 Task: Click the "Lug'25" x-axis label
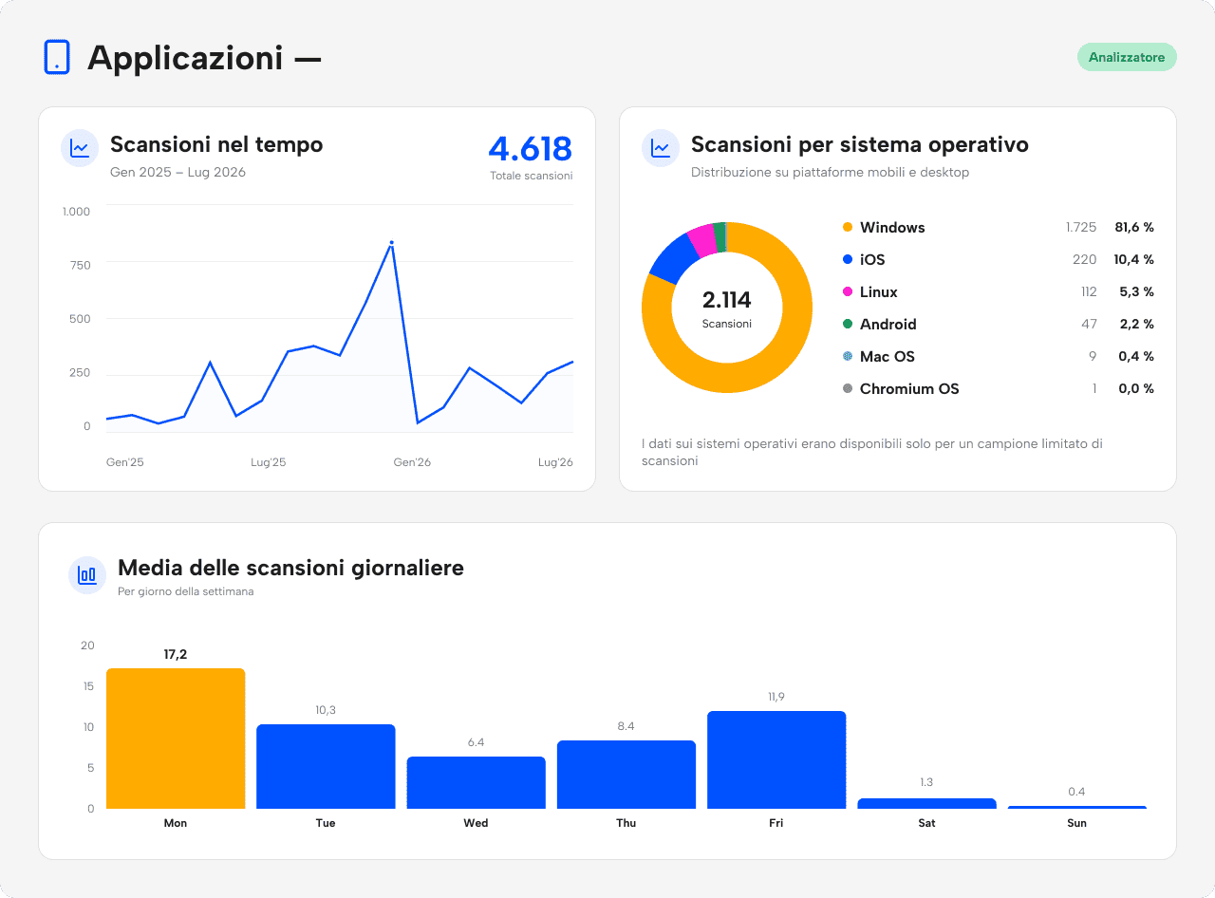point(269,462)
